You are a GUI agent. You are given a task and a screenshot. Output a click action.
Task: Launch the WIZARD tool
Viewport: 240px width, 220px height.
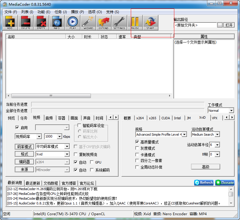click(88, 22)
